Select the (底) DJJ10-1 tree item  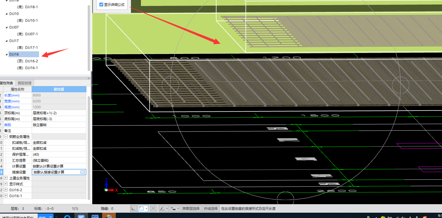pos(27,21)
